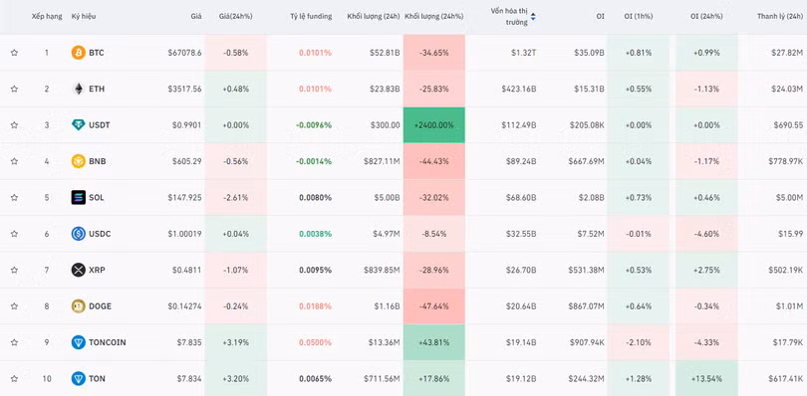Click the -2.10% OI change
The height and width of the screenshot is (396, 807).
(x=639, y=342)
